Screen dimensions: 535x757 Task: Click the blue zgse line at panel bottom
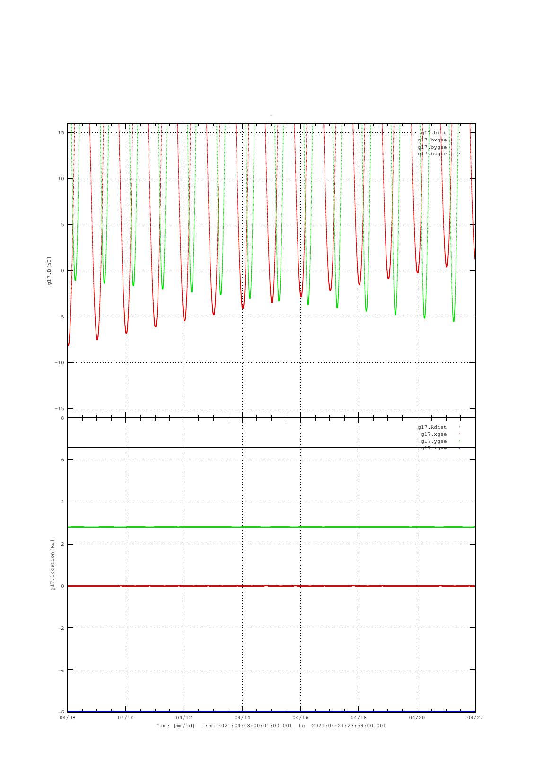click(x=271, y=711)
